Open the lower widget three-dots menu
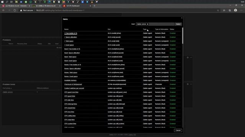The image size is (245, 137). (x=191, y=84)
